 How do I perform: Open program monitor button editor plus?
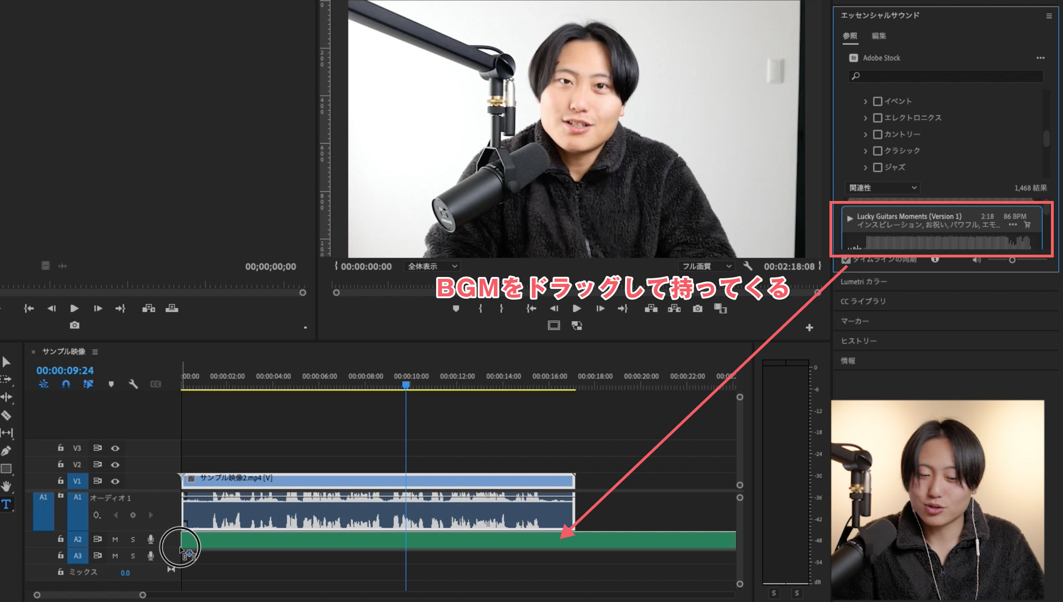coord(809,327)
